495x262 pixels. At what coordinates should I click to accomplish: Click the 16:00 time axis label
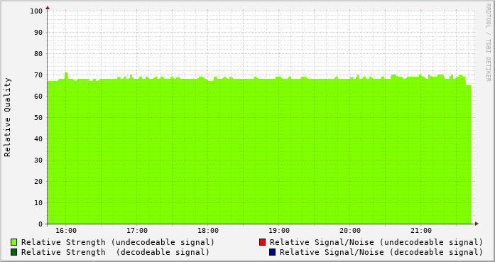tap(66, 231)
